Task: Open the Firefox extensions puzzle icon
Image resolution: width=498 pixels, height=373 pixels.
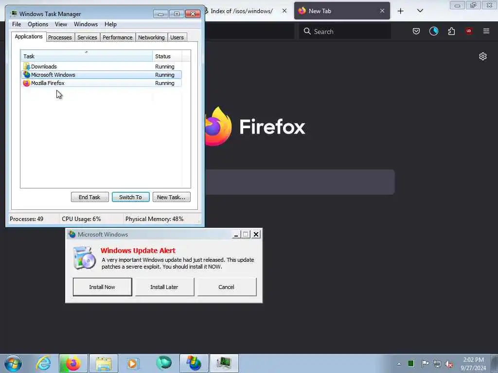Action: click(x=451, y=31)
